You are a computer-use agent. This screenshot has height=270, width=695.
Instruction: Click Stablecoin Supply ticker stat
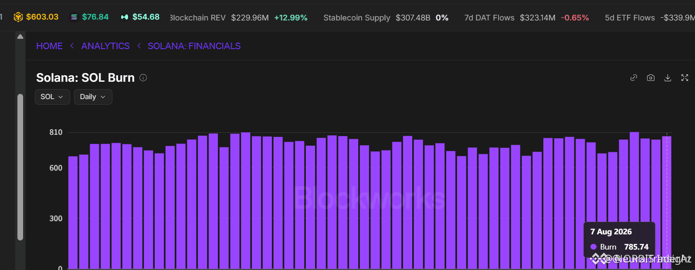(386, 18)
